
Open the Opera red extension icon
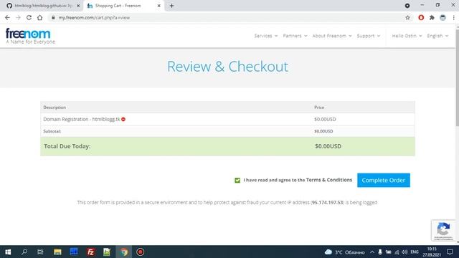421,17
